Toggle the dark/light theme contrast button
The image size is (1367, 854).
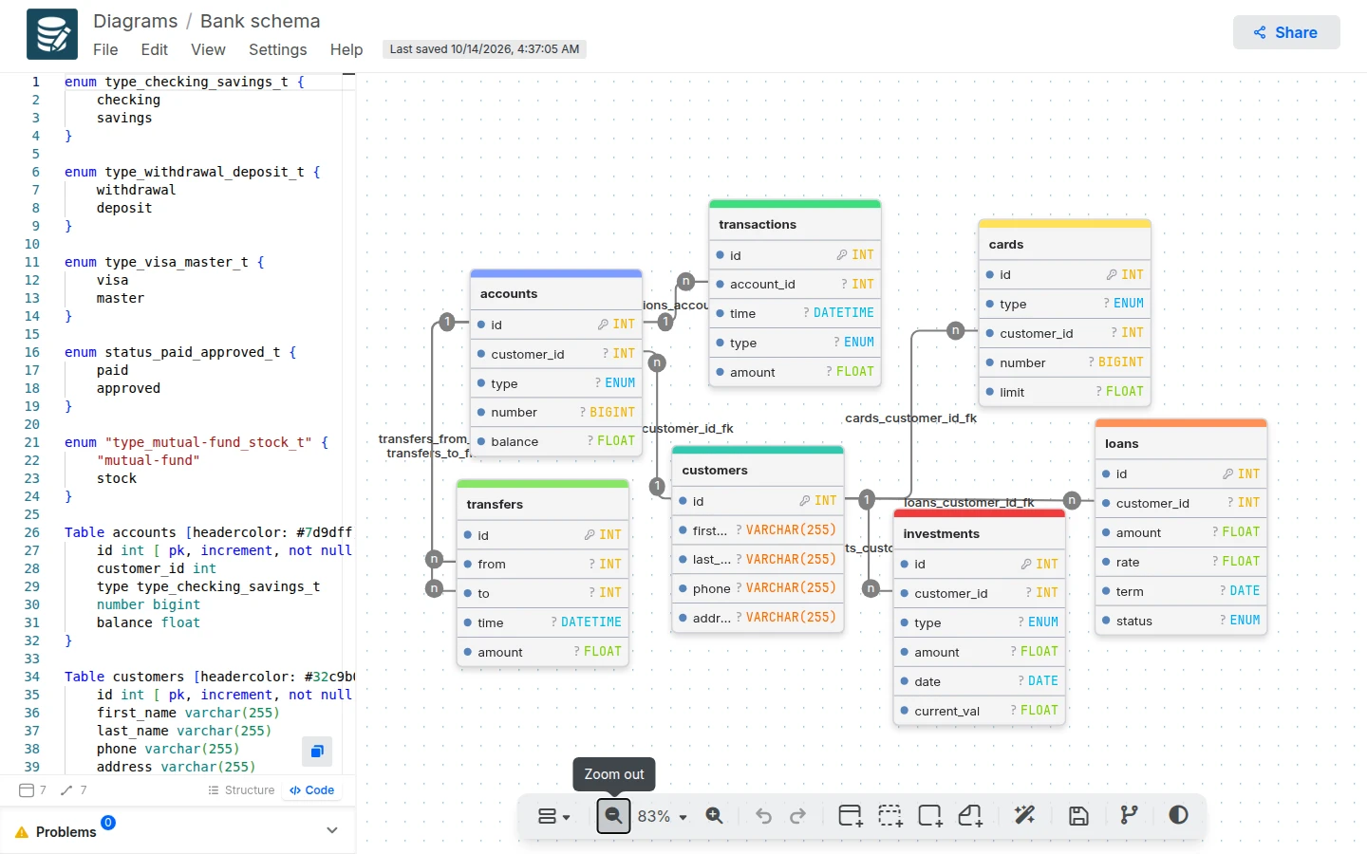click(1178, 815)
